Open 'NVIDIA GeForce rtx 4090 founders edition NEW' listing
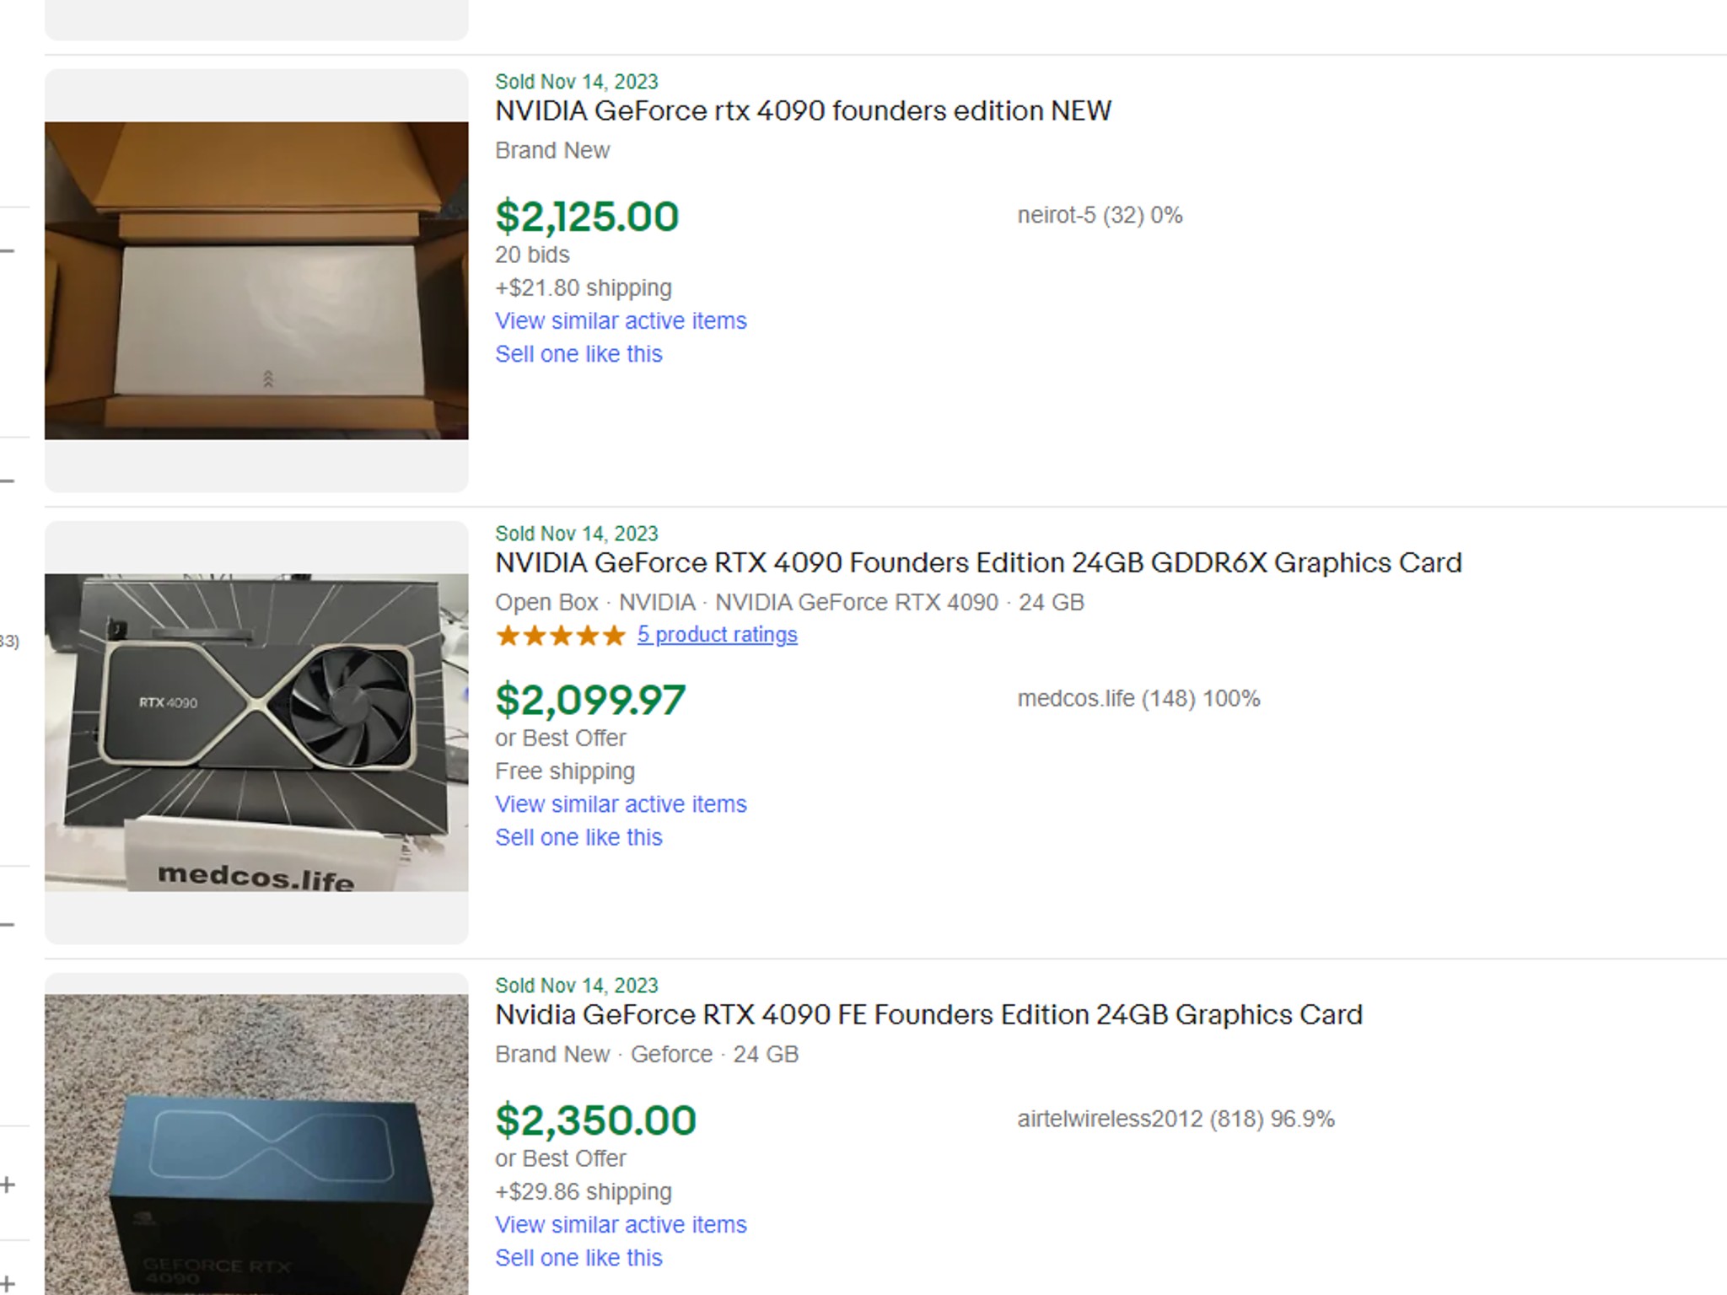This screenshot has height=1295, width=1727. pyautogui.click(x=803, y=111)
